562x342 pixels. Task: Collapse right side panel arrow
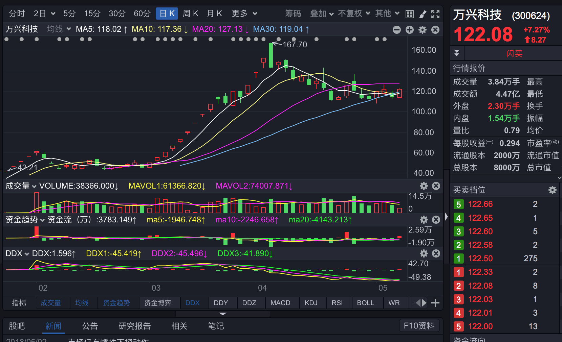coord(447,217)
